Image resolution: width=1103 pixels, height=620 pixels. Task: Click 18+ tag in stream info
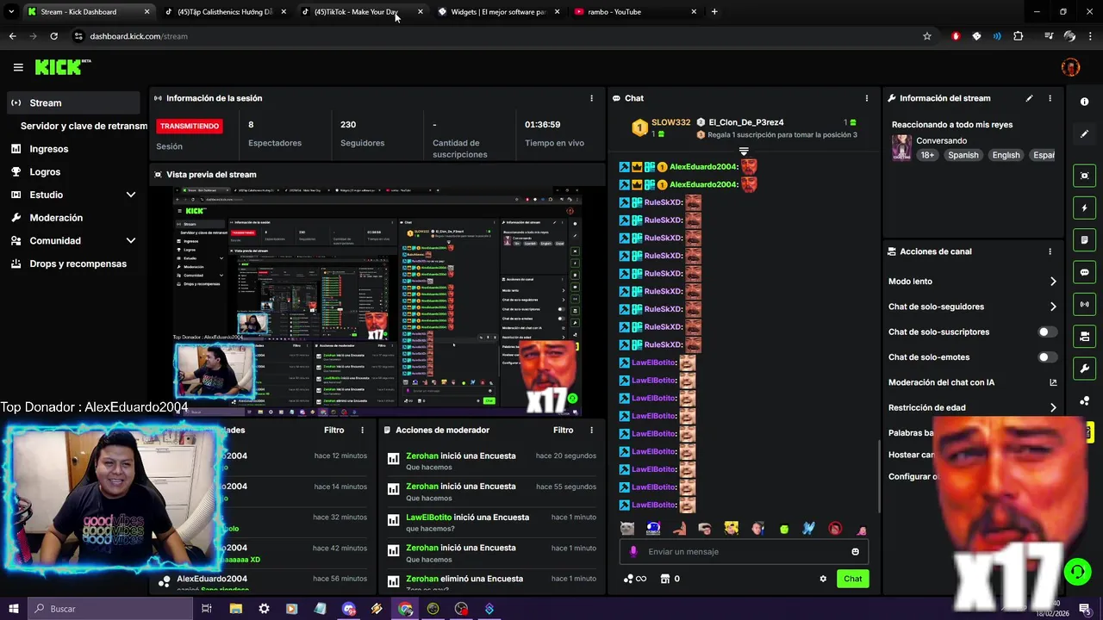point(927,155)
